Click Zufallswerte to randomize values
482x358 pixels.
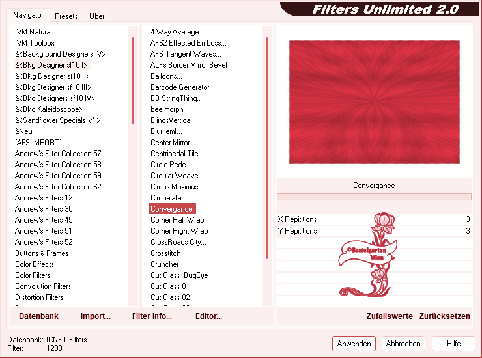tap(390, 316)
